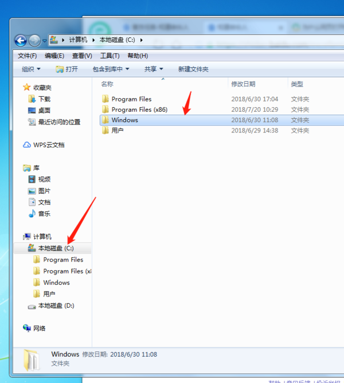Select the 收藏夹 star icon

(26, 87)
